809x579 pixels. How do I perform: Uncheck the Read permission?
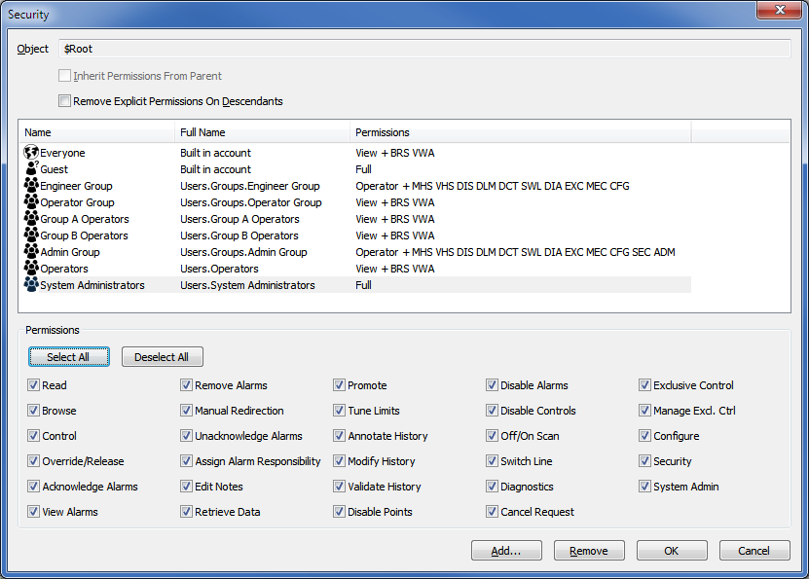click(x=33, y=385)
